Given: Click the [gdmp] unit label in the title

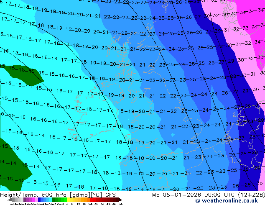Looking at the screenshot, I should pyautogui.click(x=80, y=195).
